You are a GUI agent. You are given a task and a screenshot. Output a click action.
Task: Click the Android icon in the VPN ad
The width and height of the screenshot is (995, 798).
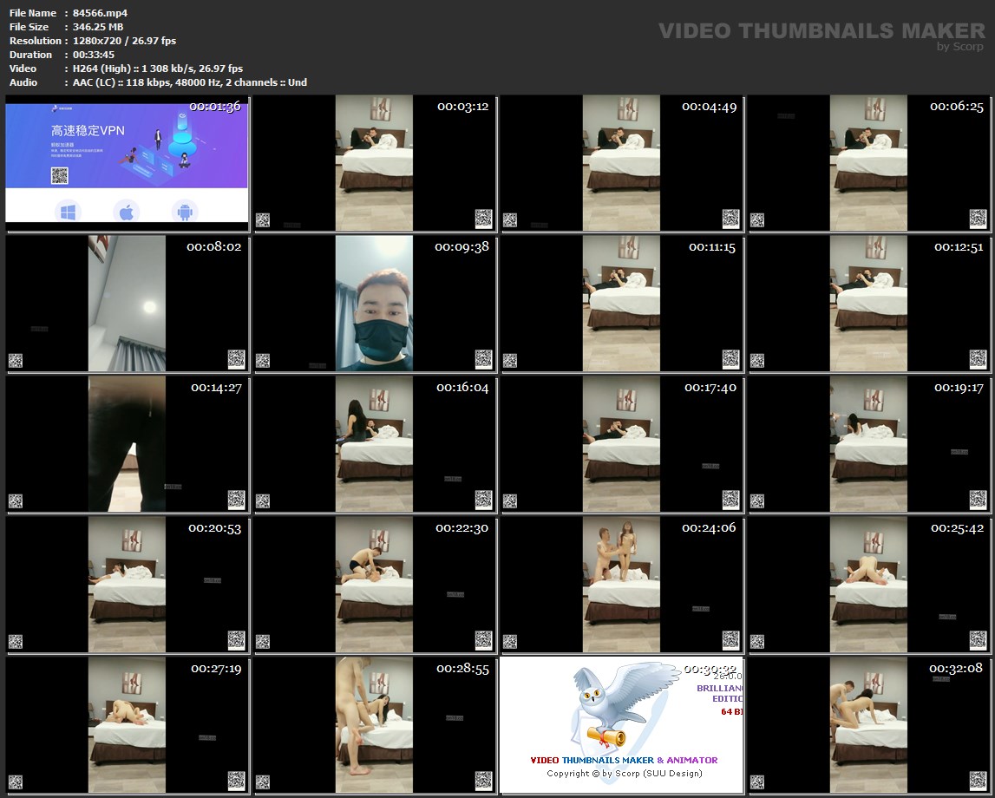[x=184, y=211]
